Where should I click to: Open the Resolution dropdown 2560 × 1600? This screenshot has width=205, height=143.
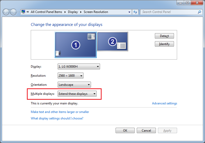coord(71,76)
